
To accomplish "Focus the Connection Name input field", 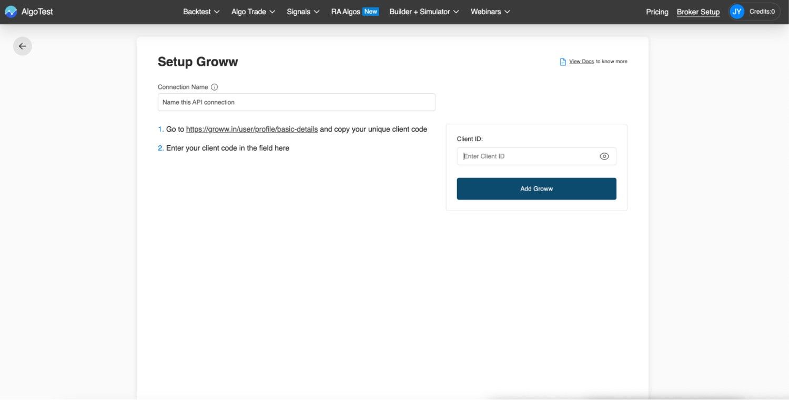I will tap(297, 102).
